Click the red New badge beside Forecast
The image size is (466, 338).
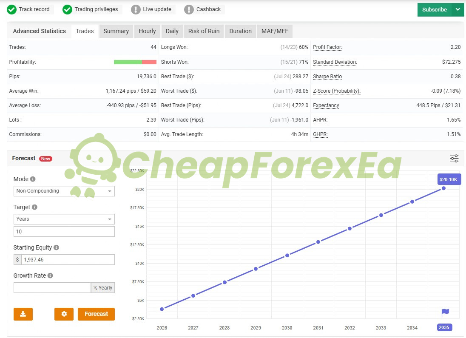pyautogui.click(x=45, y=159)
